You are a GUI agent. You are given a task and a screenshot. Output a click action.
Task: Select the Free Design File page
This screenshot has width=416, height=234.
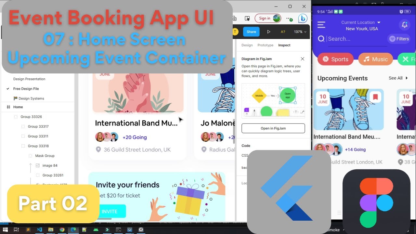26,89
